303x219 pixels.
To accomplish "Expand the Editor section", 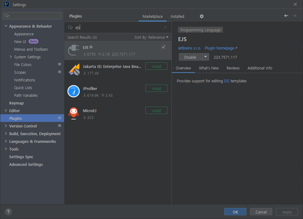I will (6, 111).
